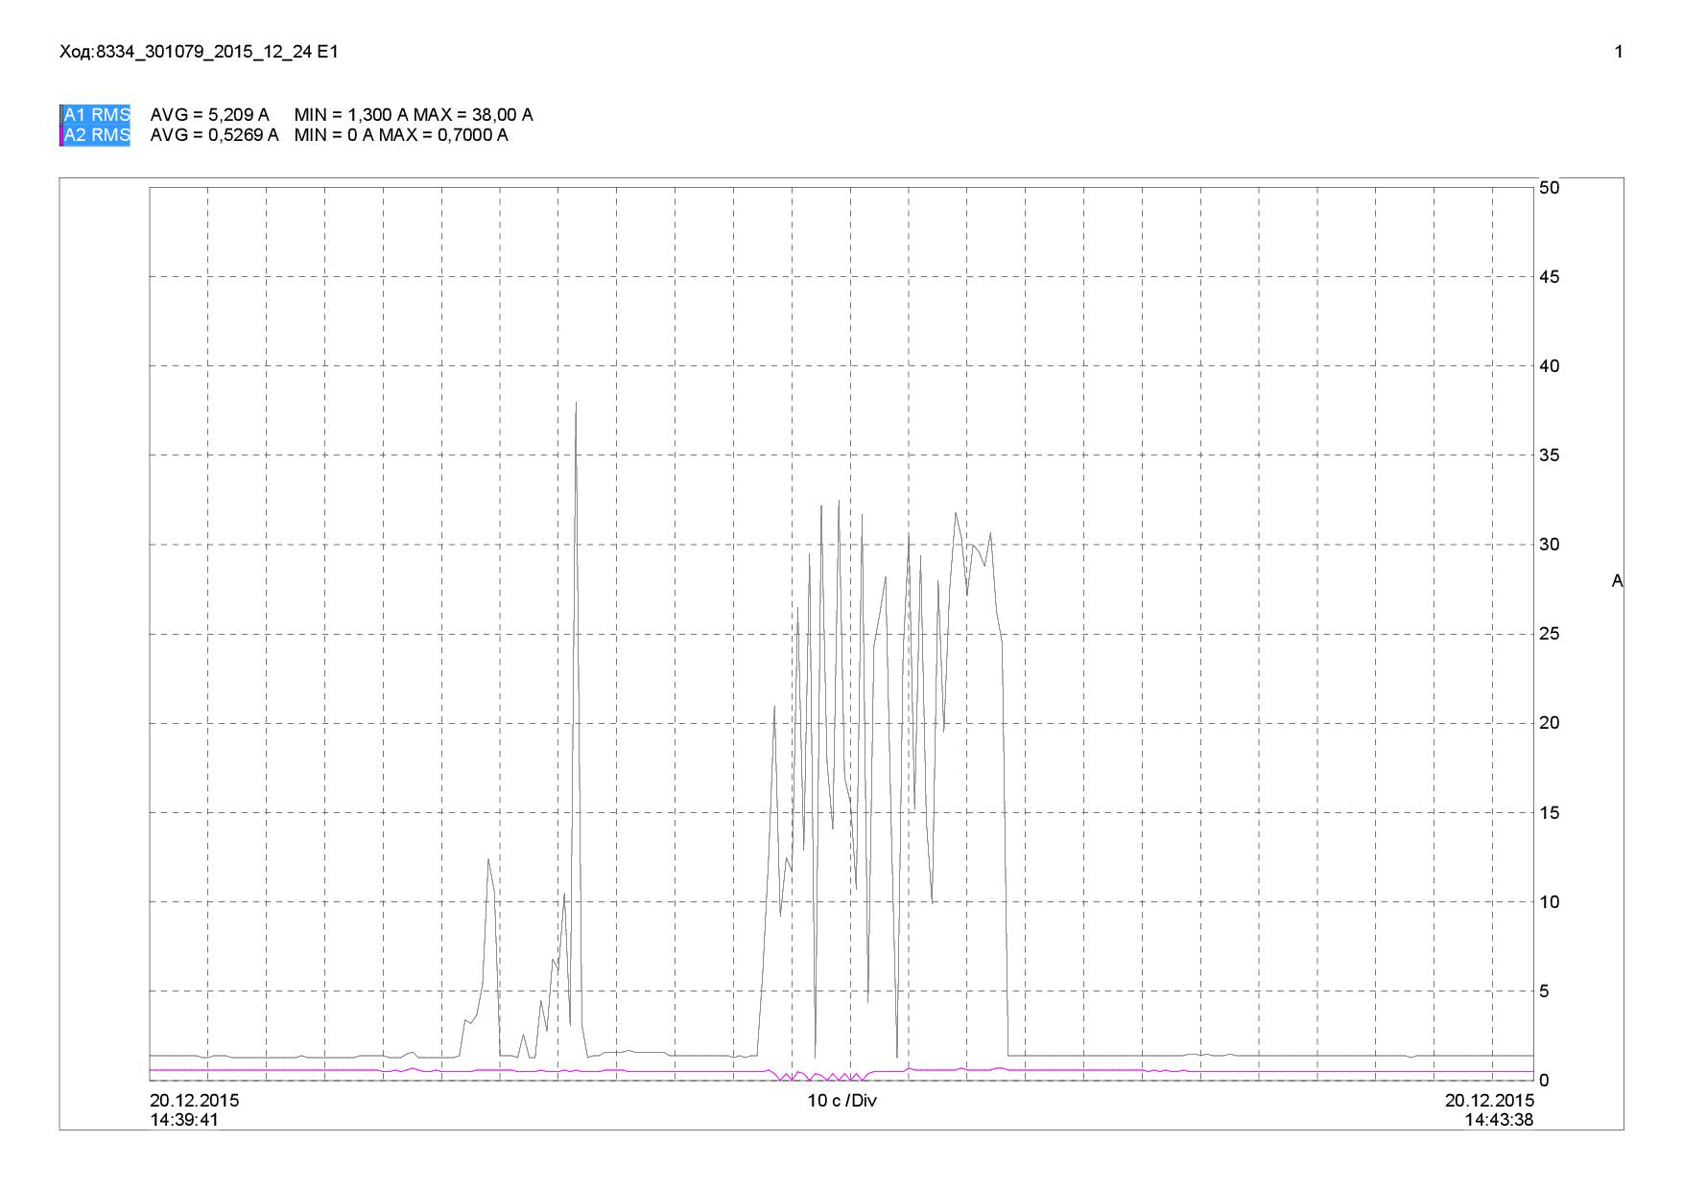Screen dimensions: 1683x1189
Task: Select the A2 RMS legend label
Action: 97,135
